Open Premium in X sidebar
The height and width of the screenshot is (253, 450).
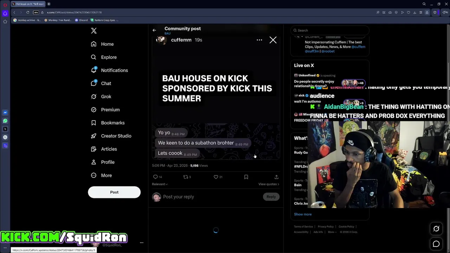pos(105,110)
